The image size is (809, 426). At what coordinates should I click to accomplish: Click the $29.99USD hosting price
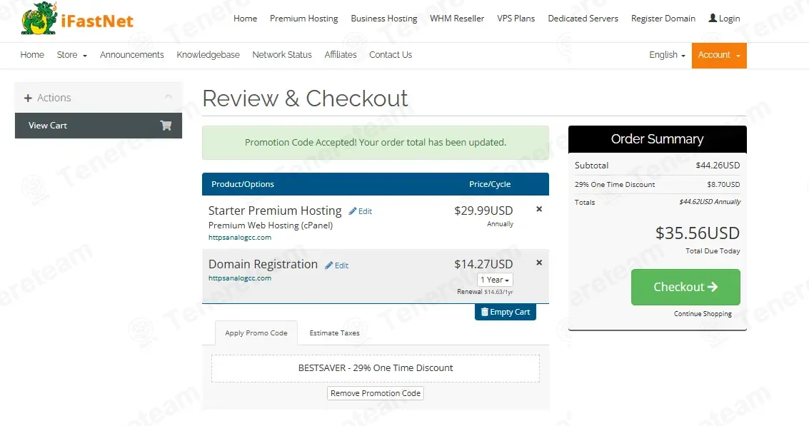483,211
